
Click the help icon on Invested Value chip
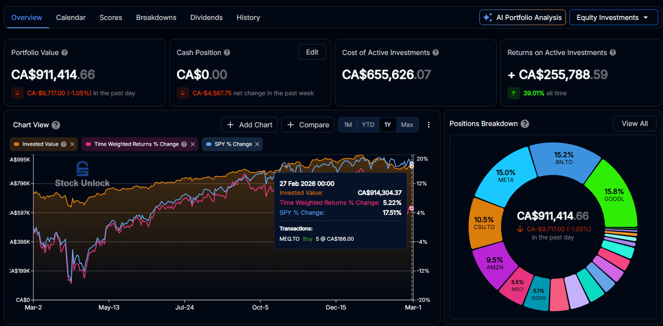point(64,144)
